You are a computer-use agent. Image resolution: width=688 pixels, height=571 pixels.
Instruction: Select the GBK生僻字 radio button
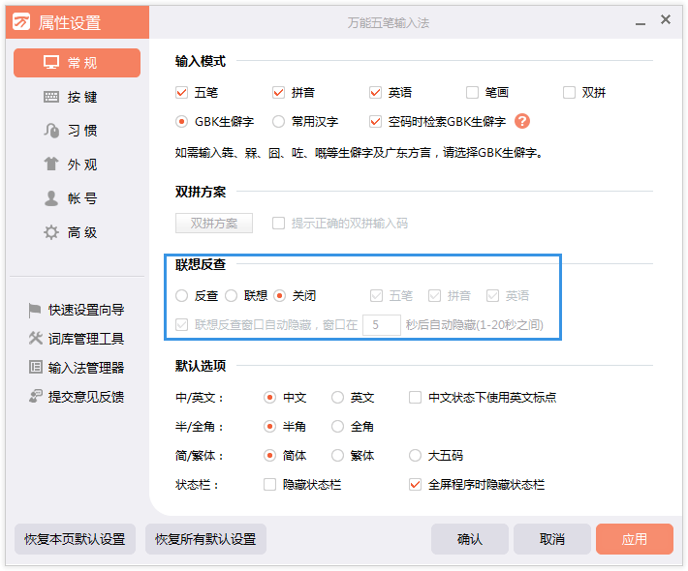tap(181, 121)
